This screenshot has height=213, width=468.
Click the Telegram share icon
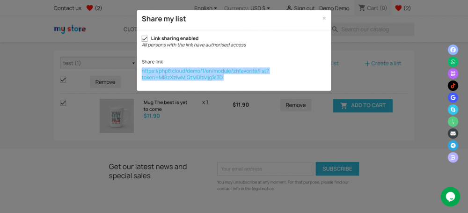click(453, 146)
